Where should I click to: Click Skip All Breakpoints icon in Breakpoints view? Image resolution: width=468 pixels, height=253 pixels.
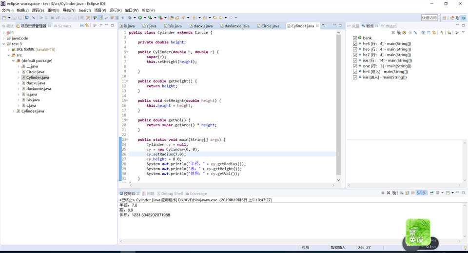click(x=416, y=33)
